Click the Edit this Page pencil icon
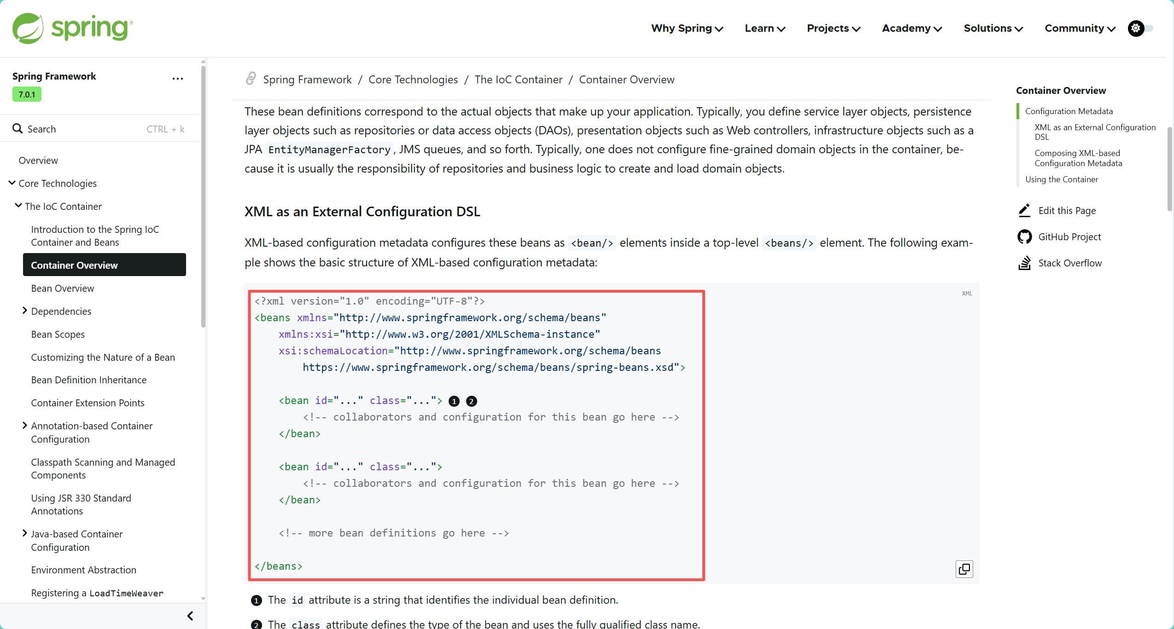The image size is (1174, 629). [x=1024, y=211]
